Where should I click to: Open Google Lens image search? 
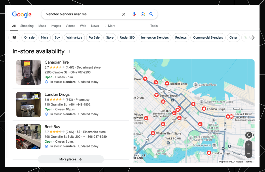[143, 14]
